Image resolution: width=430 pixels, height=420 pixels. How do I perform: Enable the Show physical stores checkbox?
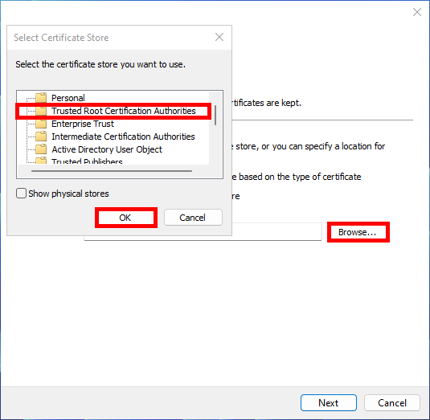point(21,194)
